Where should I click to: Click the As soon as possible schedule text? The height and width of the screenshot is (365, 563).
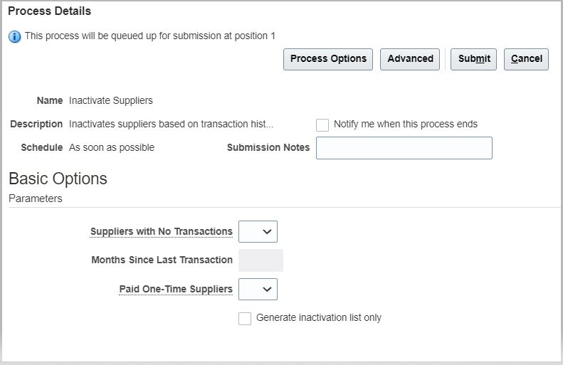pos(111,148)
